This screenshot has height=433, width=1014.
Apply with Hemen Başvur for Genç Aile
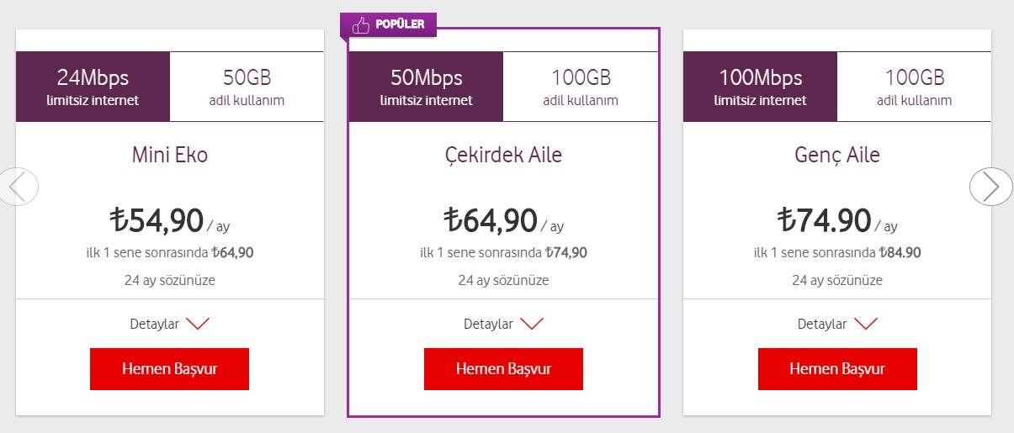coord(837,369)
